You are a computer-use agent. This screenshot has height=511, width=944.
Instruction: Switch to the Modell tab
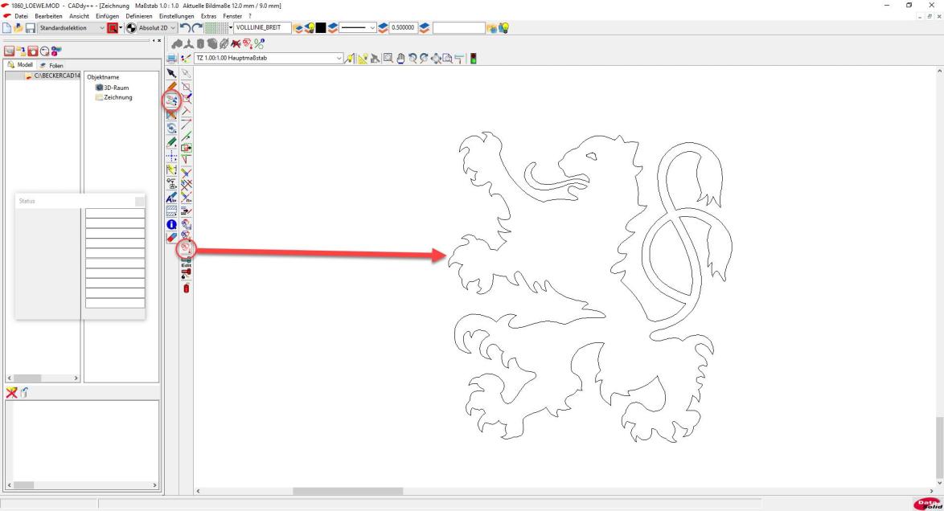pyautogui.click(x=20, y=64)
